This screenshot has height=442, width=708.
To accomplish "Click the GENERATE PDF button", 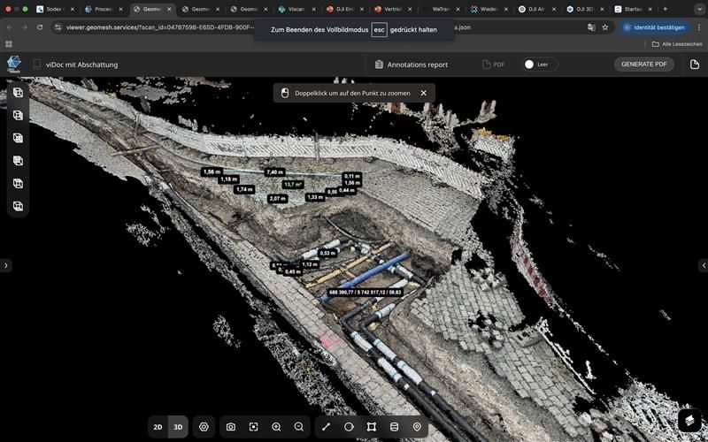I will click(643, 65).
